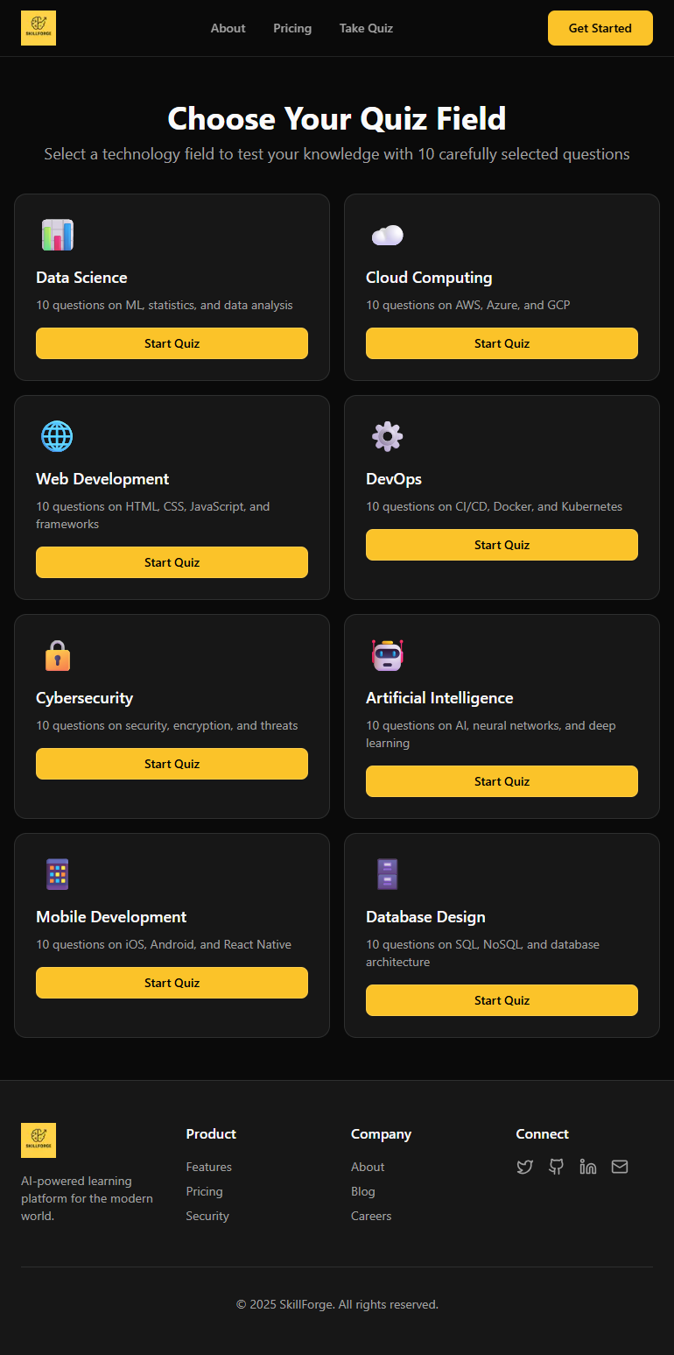Click the GitHub icon in the footer
The width and height of the screenshot is (674, 1355).
[556, 1166]
